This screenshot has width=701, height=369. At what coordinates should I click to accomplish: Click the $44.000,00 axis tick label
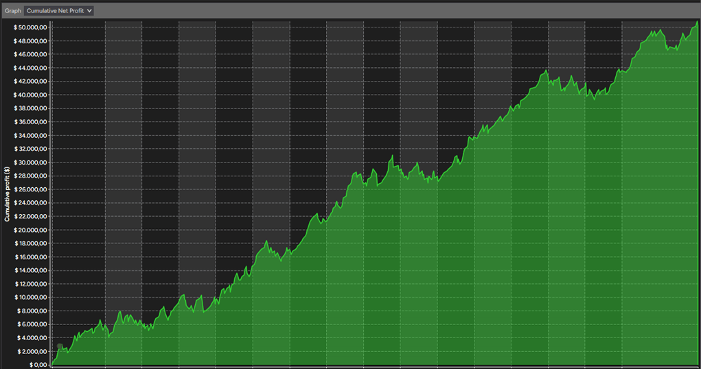(30, 68)
